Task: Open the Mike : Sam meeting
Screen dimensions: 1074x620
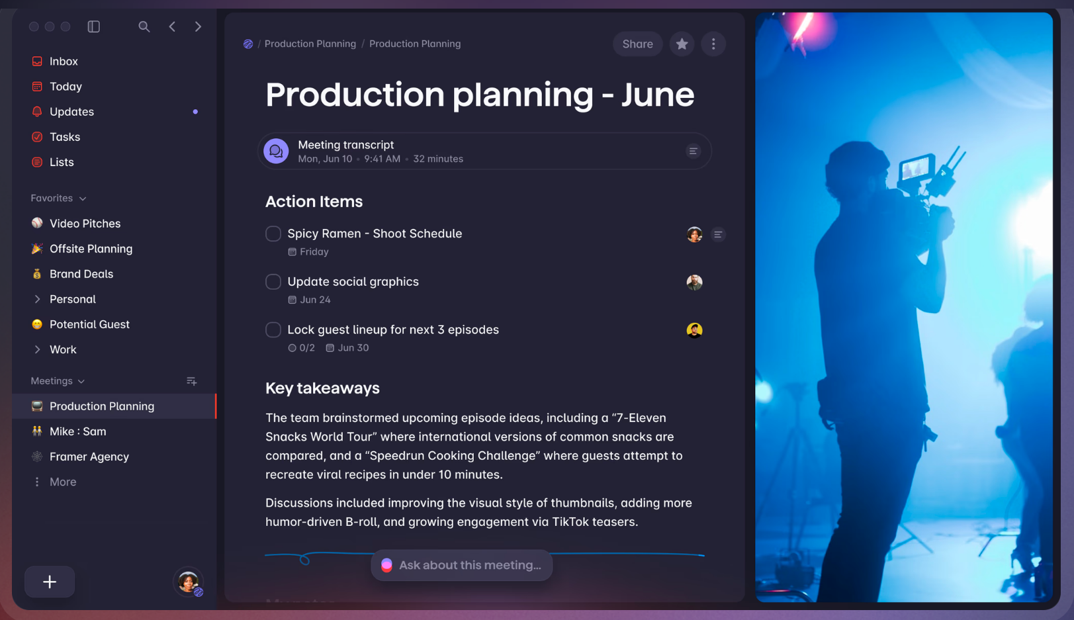Action: coord(77,431)
